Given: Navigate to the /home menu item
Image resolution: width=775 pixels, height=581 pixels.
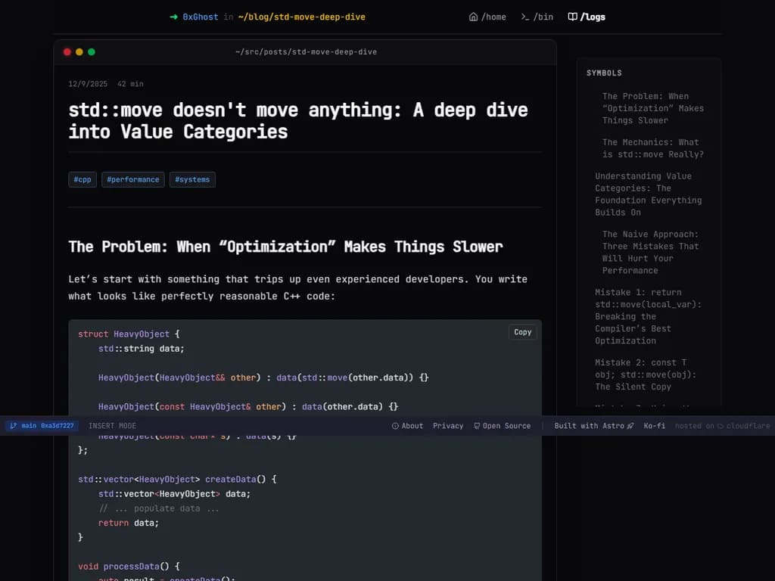Looking at the screenshot, I should pyautogui.click(x=493, y=16).
